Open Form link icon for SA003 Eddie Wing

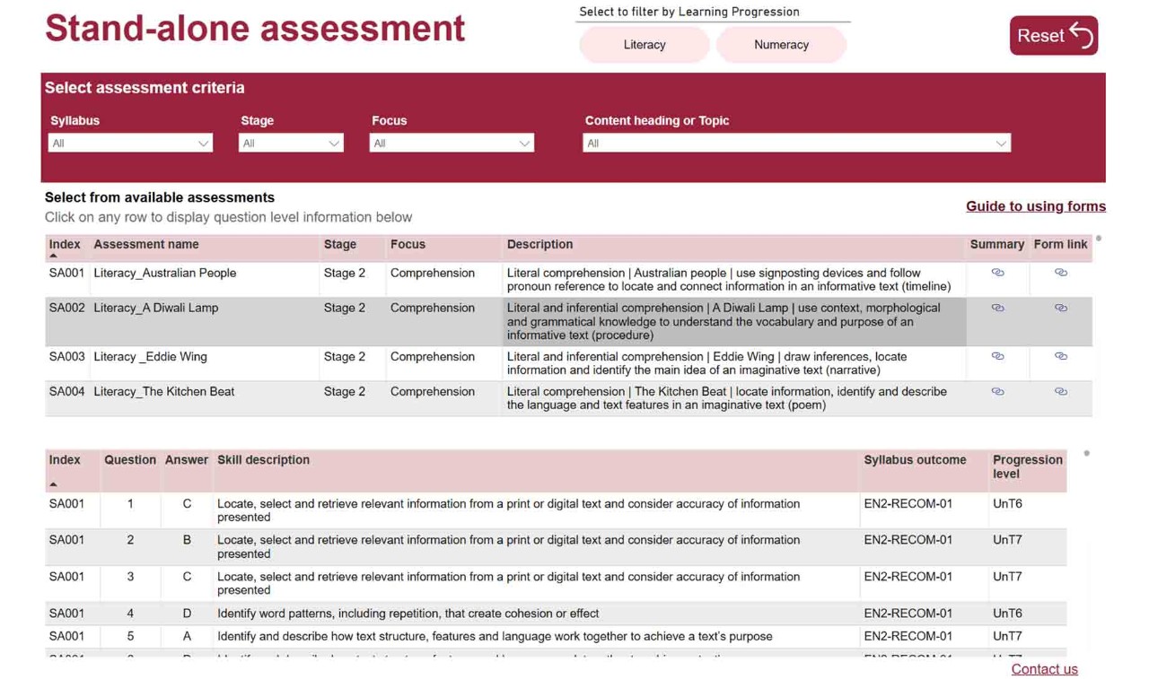pyautogui.click(x=1060, y=356)
